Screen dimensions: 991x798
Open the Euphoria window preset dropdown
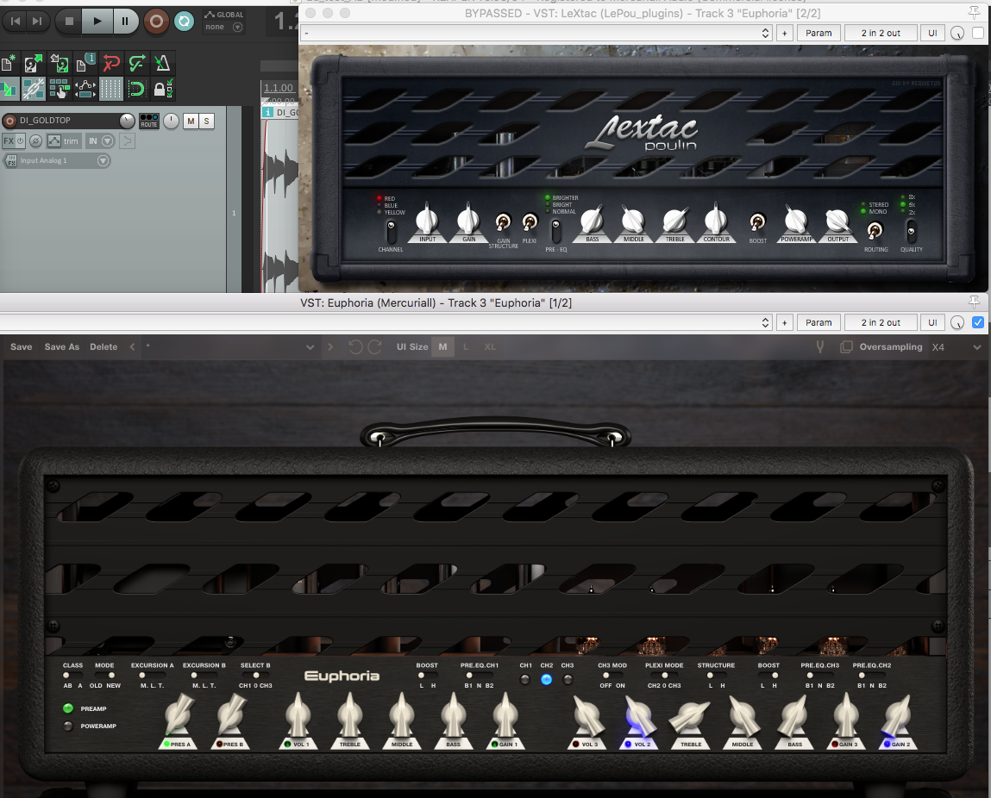click(386, 322)
